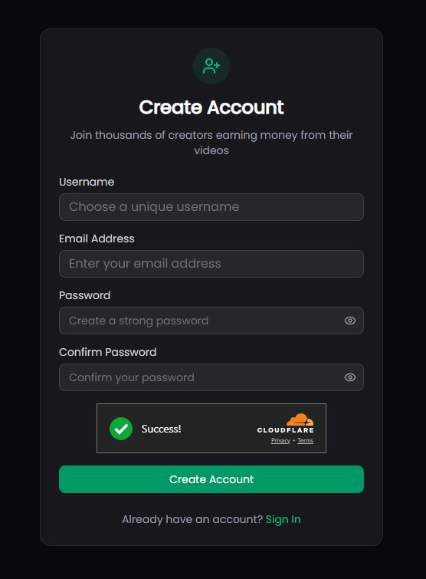This screenshot has height=579, width=426.
Task: Click the Success! text in Cloudflare widget
Action: 161,429
